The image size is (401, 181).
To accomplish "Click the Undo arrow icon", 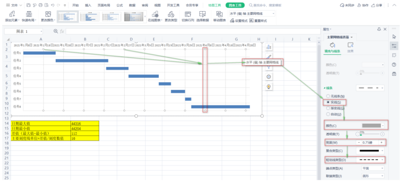I will (52, 5).
